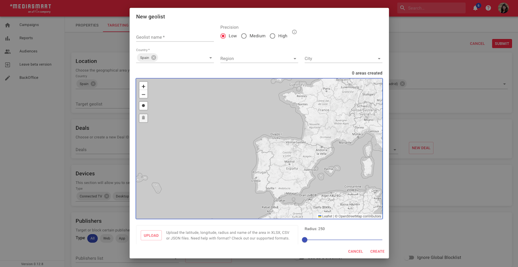Open the City dropdown
518x267 pixels.
click(x=379, y=59)
